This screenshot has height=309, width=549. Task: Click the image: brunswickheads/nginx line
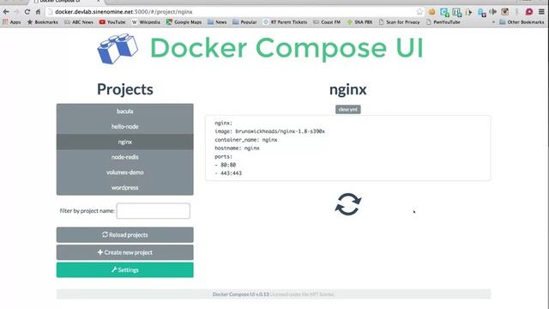269,131
